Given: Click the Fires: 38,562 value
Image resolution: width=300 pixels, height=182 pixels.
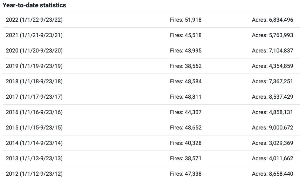Looking at the screenshot, I should 186,66.
